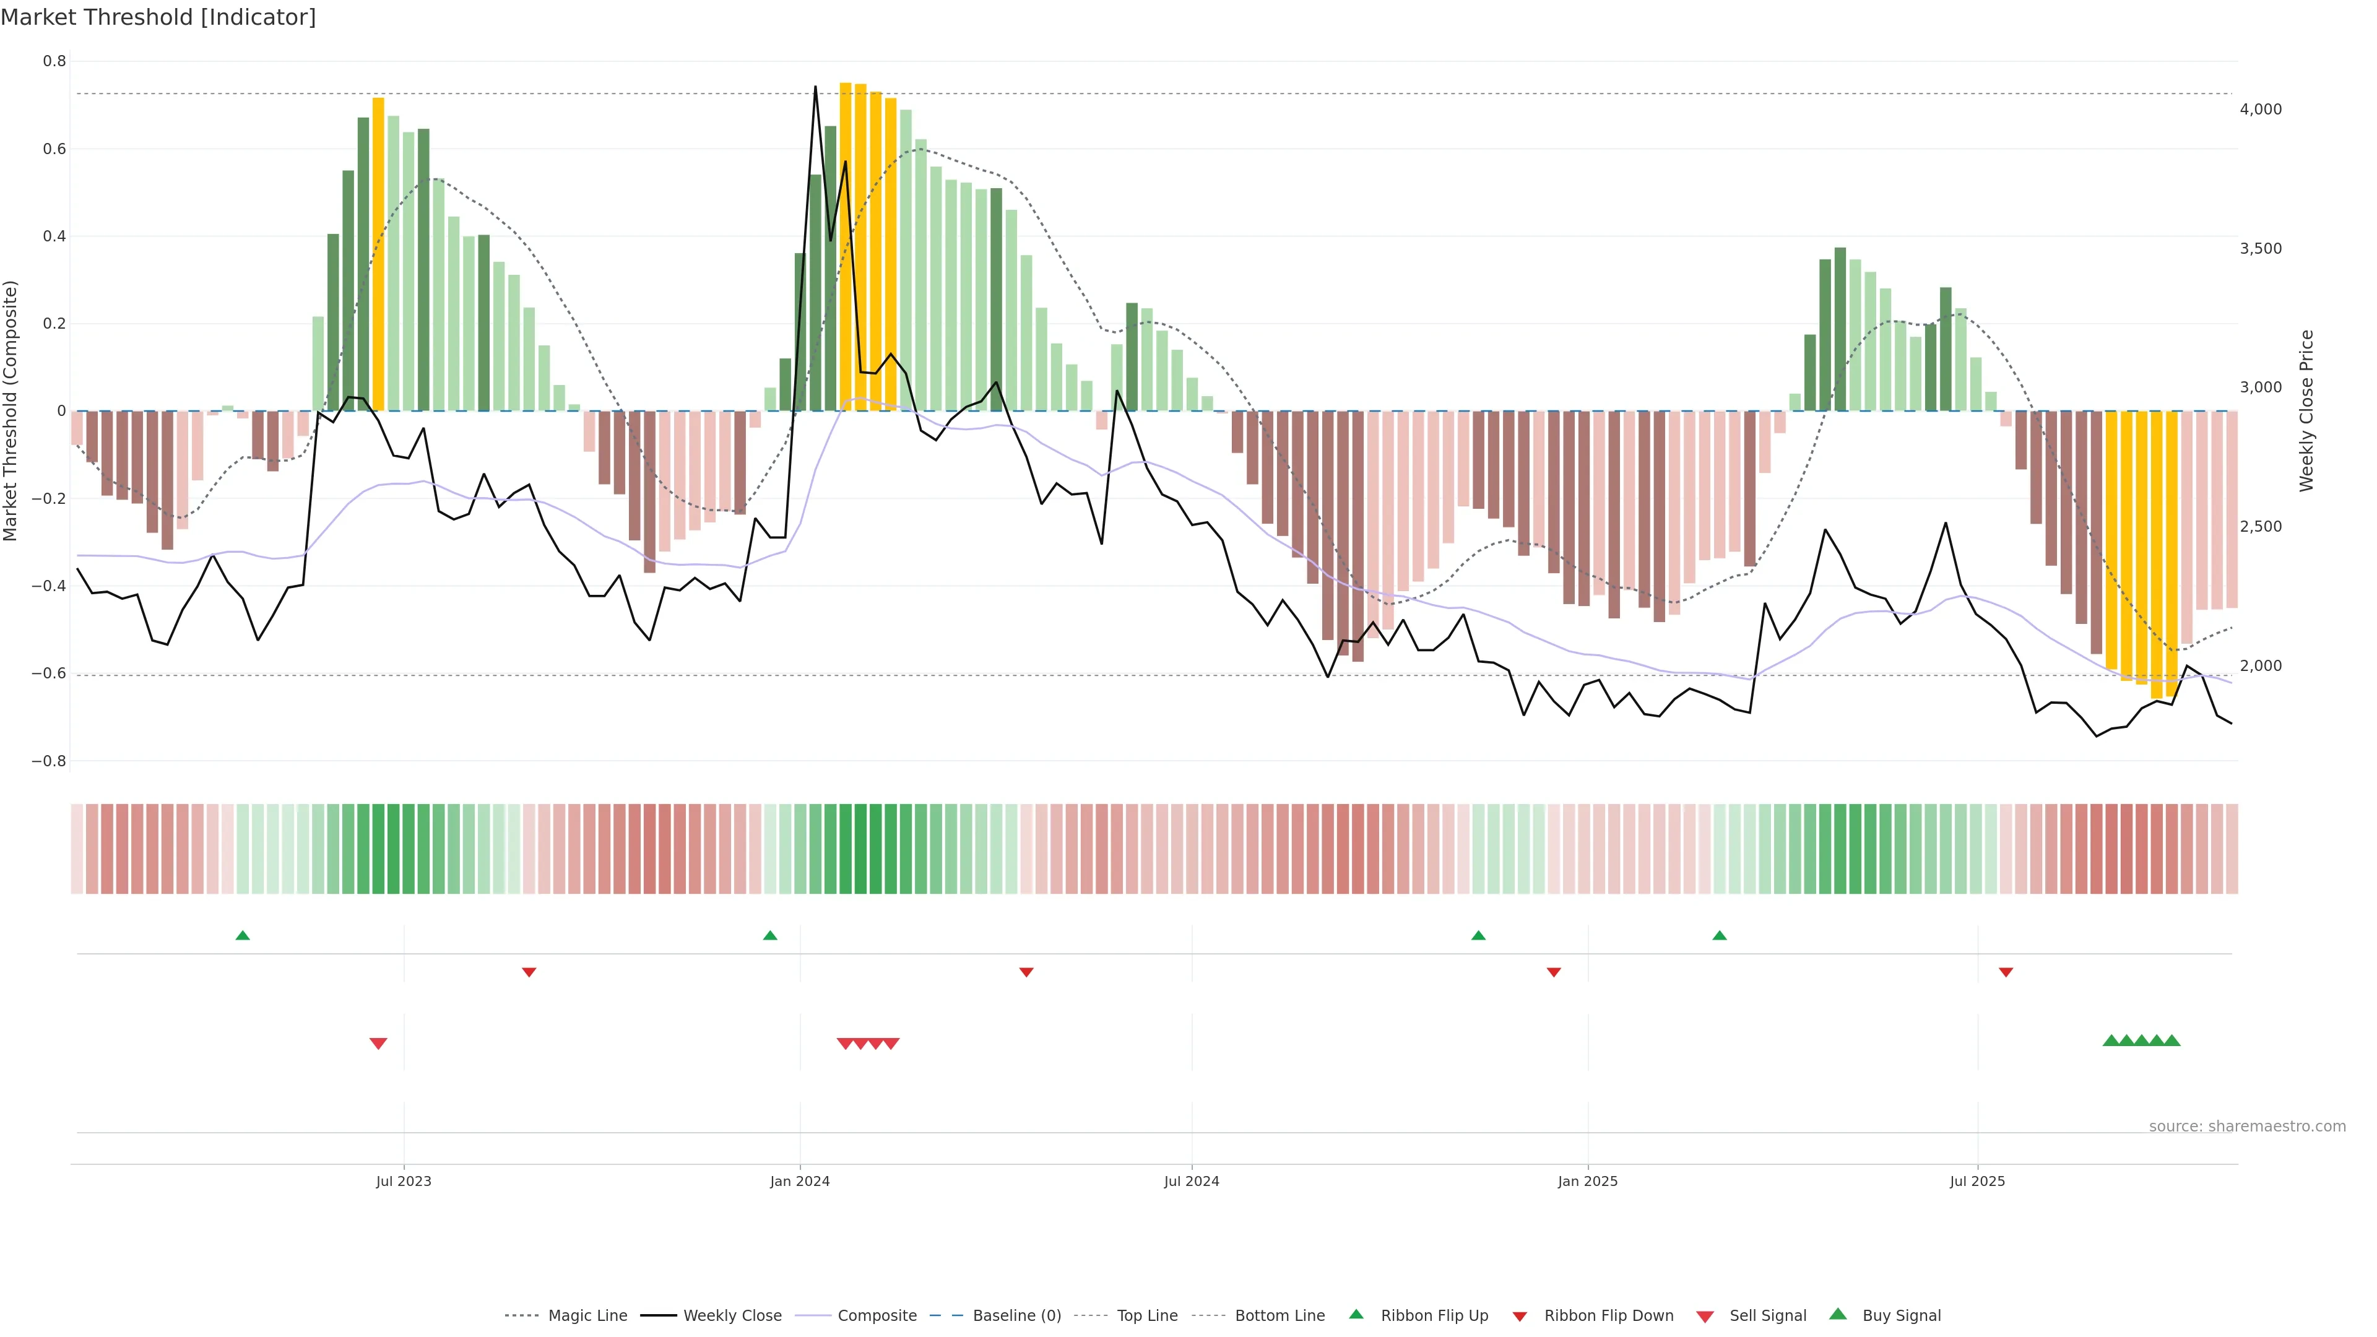The height and width of the screenshot is (1337, 2377).
Task: Click the Jul 2025 x-axis label
Action: tap(1978, 1181)
